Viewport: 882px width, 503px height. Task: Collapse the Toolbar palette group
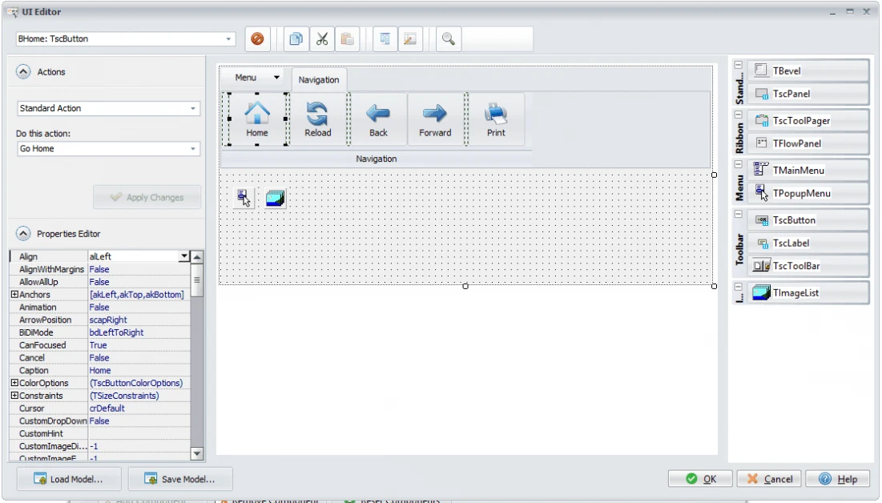[x=738, y=214]
